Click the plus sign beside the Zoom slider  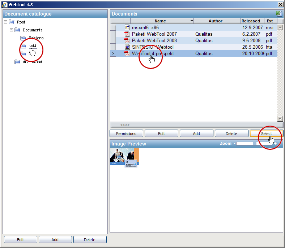[x=275, y=144]
